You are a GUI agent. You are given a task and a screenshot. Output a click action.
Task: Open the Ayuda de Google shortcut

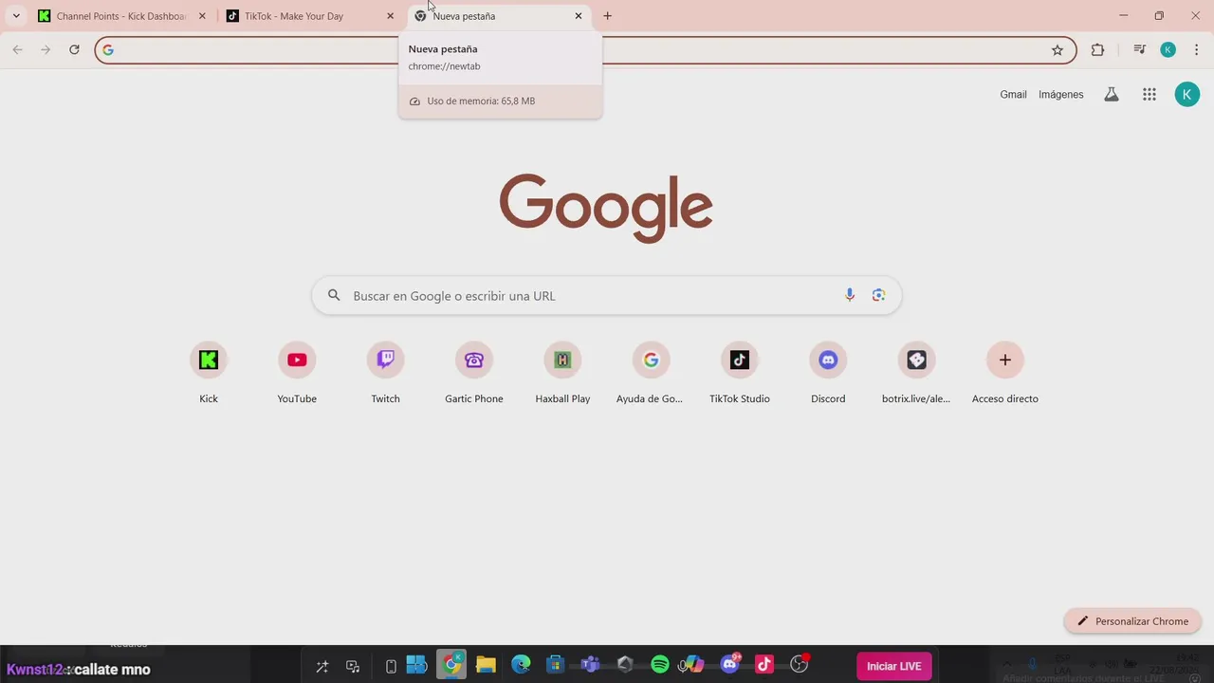[x=651, y=372]
